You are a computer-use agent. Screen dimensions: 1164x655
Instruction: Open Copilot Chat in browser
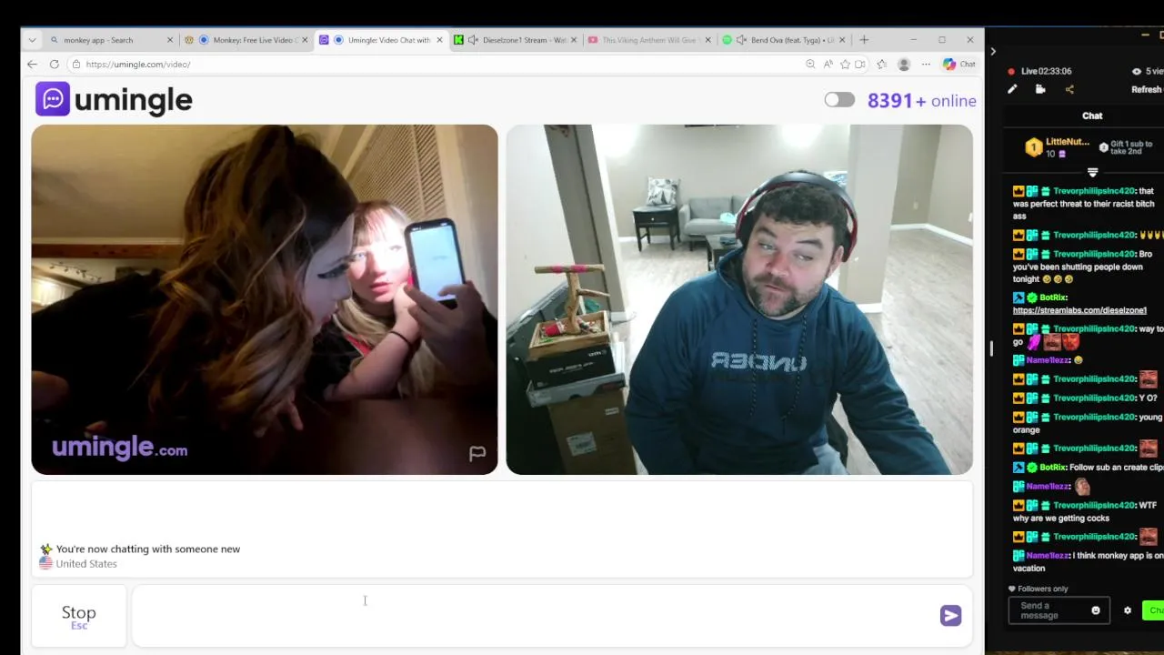(x=959, y=65)
